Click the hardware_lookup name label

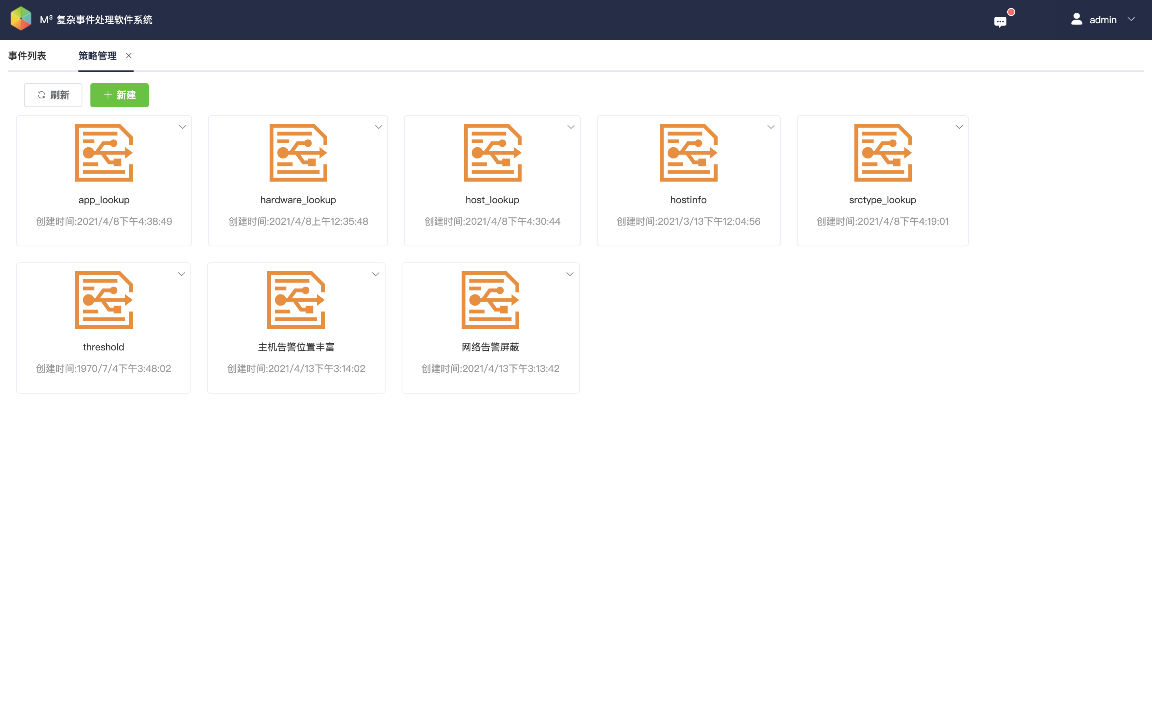tap(298, 200)
